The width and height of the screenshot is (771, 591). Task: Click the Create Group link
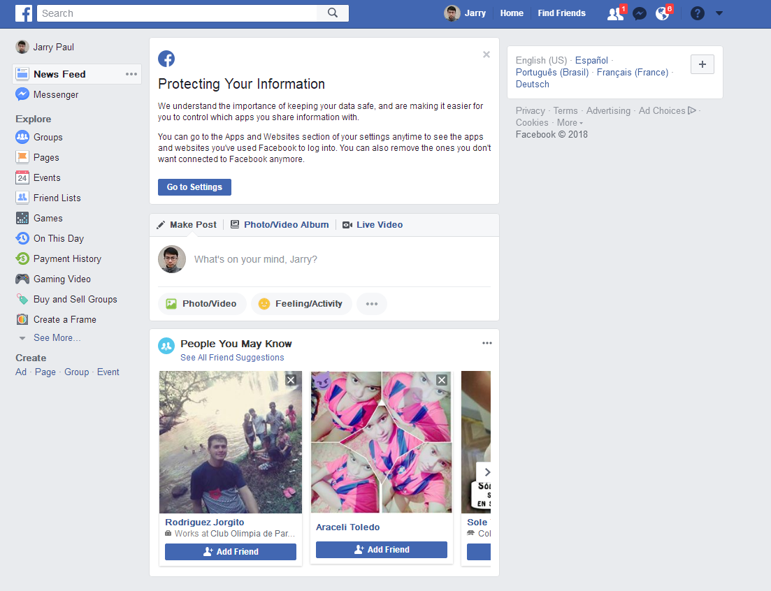coord(77,372)
